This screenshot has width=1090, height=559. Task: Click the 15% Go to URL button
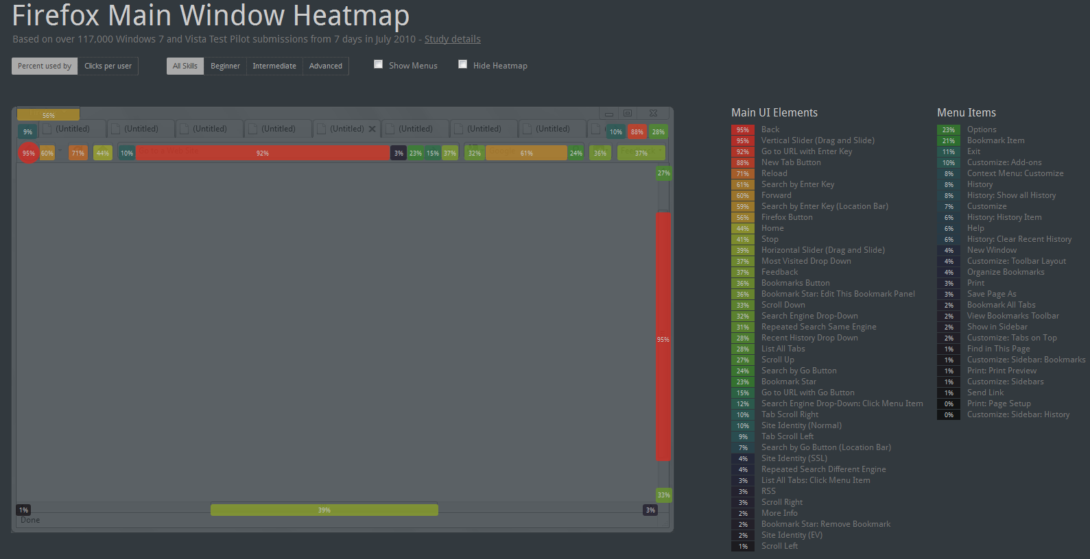click(x=433, y=153)
